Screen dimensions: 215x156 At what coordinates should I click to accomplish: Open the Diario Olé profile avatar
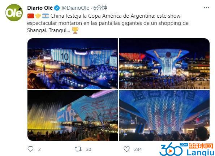pyautogui.click(x=14, y=13)
